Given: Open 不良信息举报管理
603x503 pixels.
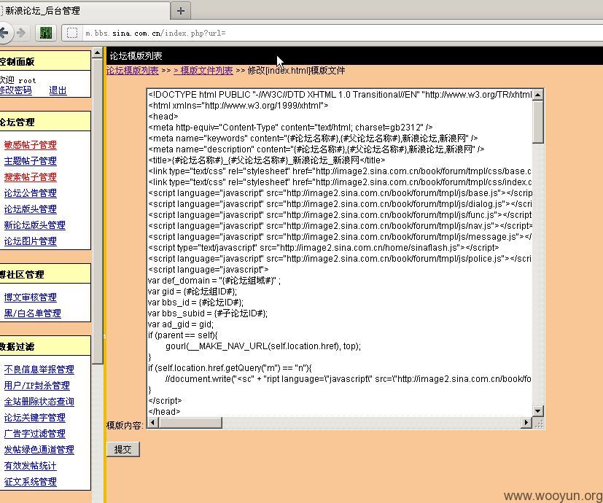Looking at the screenshot, I should pos(39,370).
